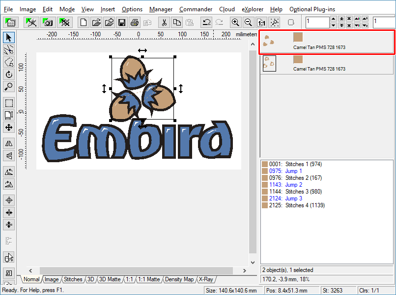Click the Open file folder icon
Viewport: 396px width, 295px height.
pyautogui.click(x=96, y=23)
